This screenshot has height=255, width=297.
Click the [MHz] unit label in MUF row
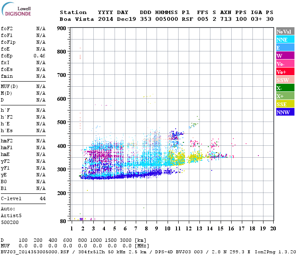tap(142, 246)
